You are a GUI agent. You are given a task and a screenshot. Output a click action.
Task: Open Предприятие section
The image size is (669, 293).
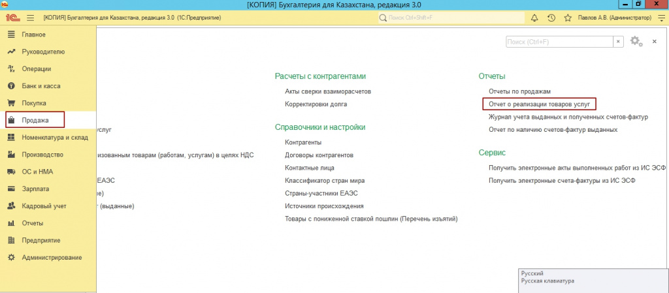click(x=48, y=240)
